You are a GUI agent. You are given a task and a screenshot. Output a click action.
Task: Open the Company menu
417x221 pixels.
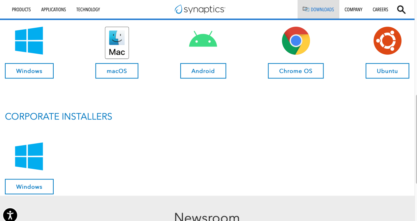[x=353, y=10]
